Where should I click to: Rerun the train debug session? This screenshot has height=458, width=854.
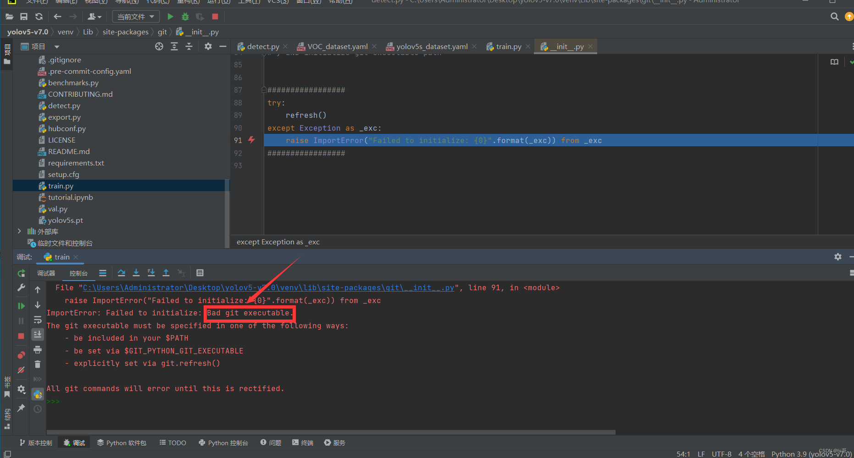pyautogui.click(x=21, y=273)
